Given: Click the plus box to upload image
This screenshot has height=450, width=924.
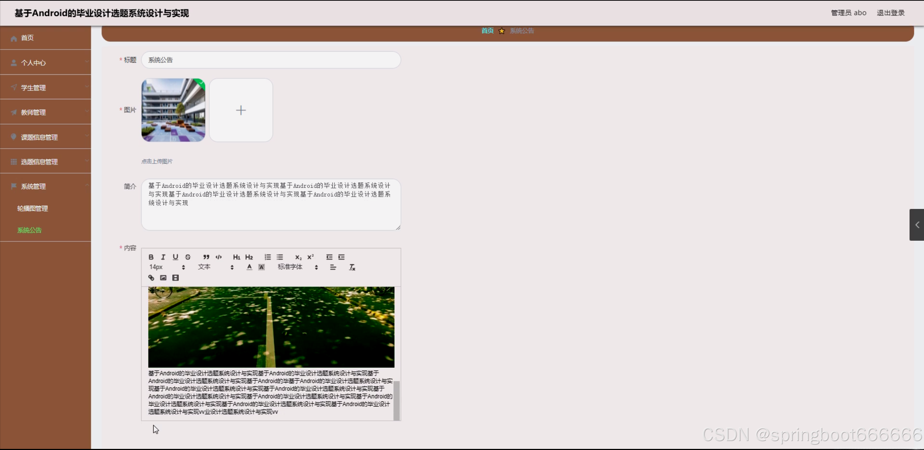Looking at the screenshot, I should [x=241, y=110].
